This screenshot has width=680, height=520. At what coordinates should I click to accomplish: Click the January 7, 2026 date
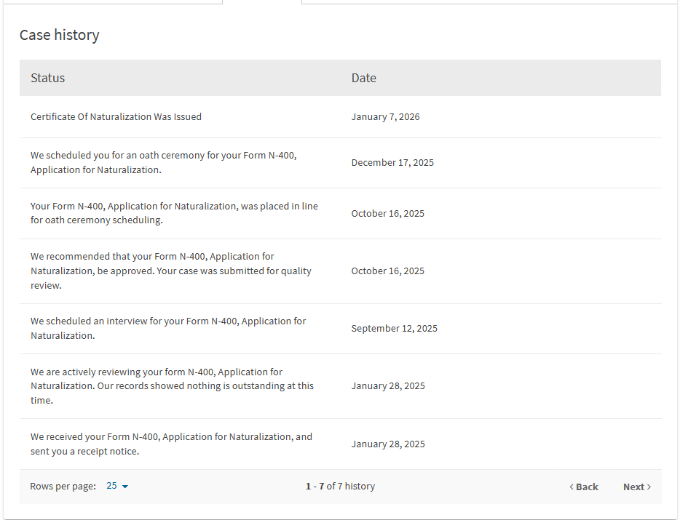click(x=385, y=116)
